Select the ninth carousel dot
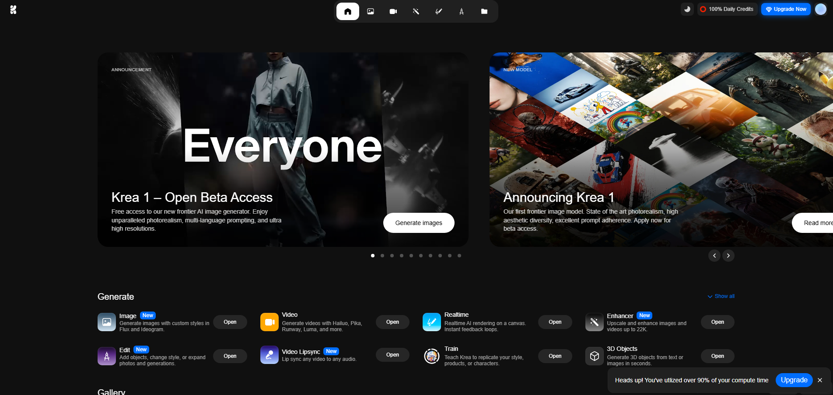 (450, 256)
